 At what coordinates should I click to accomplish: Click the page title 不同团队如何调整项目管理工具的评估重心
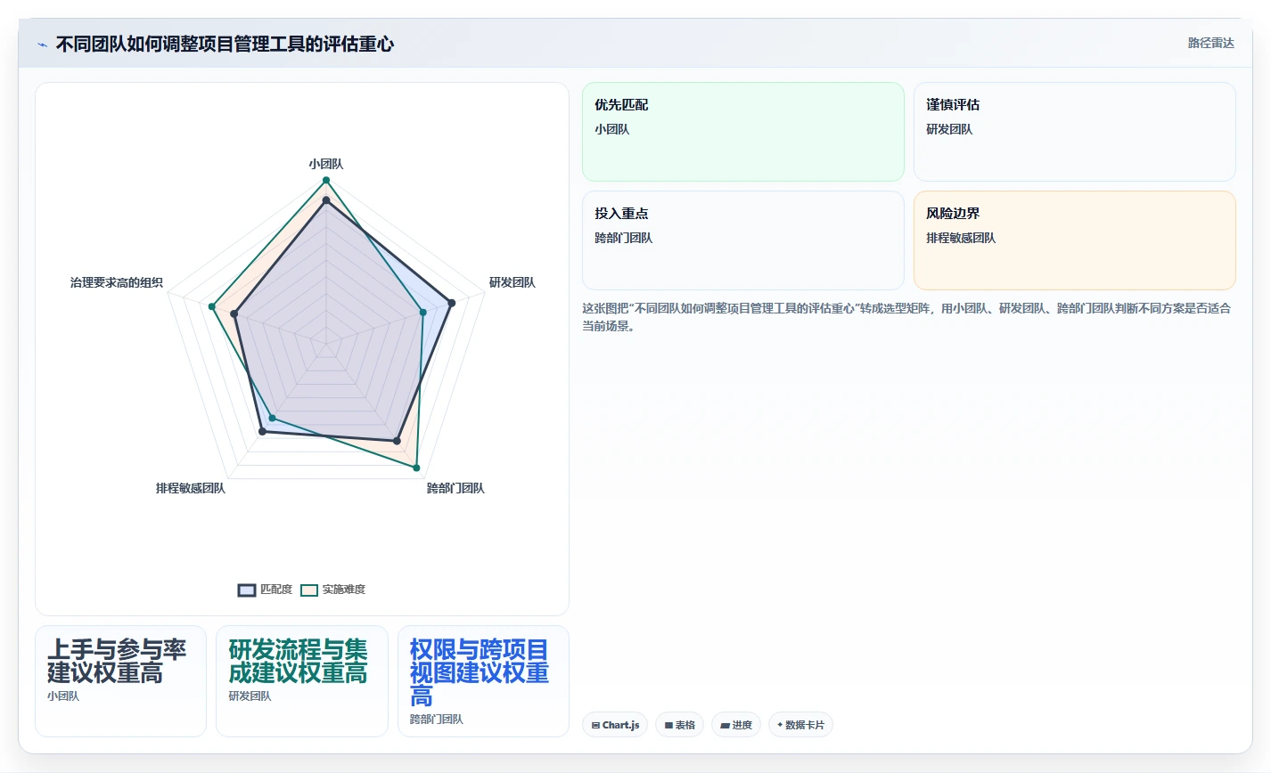[225, 44]
